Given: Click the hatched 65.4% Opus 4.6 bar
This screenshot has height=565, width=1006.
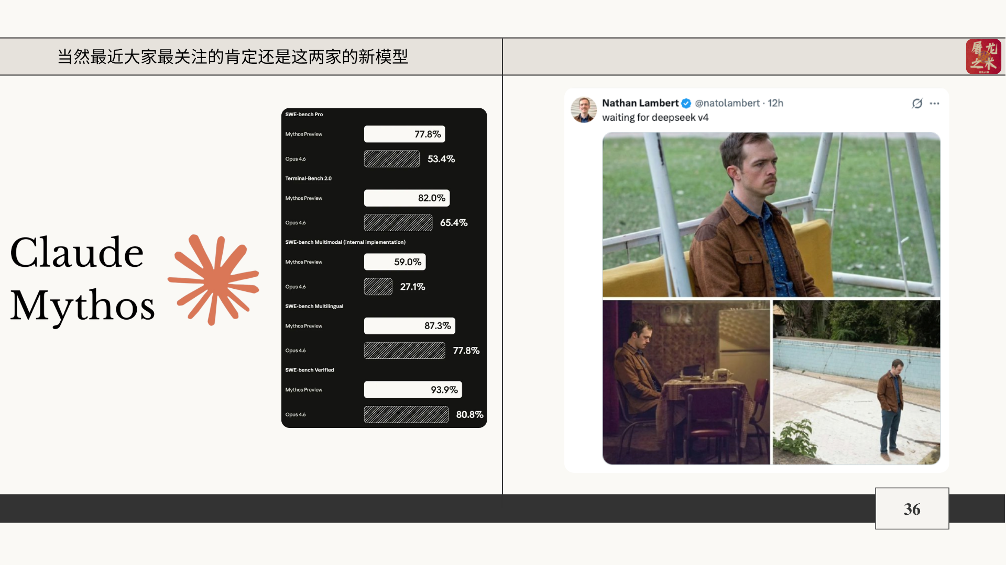Looking at the screenshot, I should tap(398, 223).
